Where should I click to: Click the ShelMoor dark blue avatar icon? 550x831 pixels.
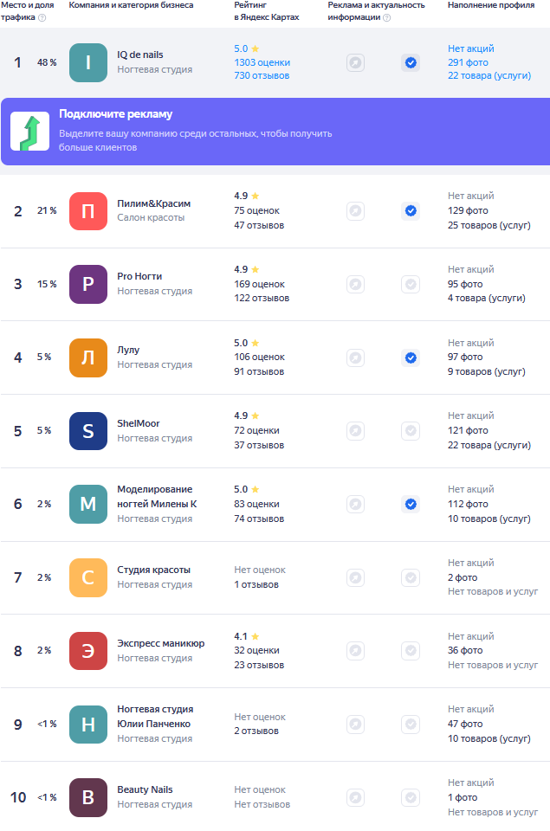(x=87, y=430)
